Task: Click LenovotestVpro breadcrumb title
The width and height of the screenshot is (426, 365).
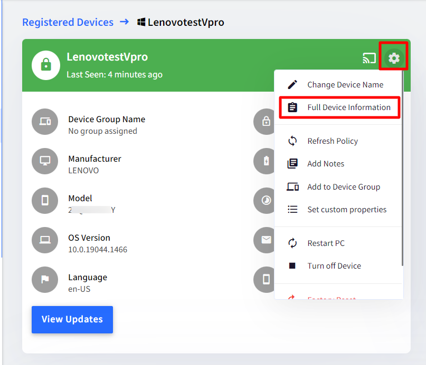Action: 186,22
